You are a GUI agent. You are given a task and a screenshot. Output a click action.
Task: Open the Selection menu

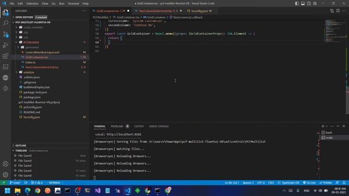[x=32, y=3]
